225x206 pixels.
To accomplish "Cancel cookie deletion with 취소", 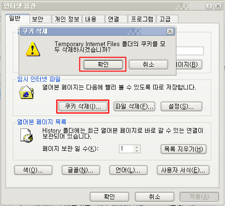I will pyautogui.click(x=148, y=65).
